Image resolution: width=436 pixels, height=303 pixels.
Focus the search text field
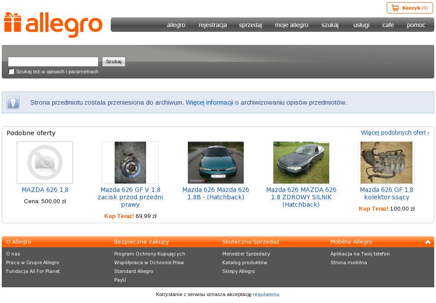pos(53,61)
